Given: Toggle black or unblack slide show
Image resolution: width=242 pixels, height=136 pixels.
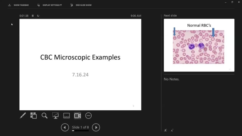Looking at the screenshot, I should tap(55, 115).
